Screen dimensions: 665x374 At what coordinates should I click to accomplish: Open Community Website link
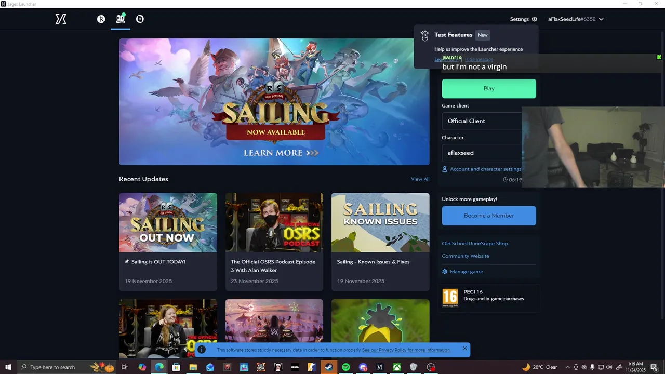coord(465,256)
